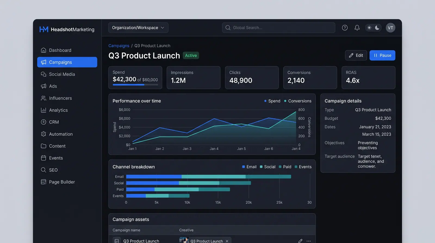The image size is (435, 243).
Task: Toggle Events in channel breakdown legend
Action: tap(303, 167)
